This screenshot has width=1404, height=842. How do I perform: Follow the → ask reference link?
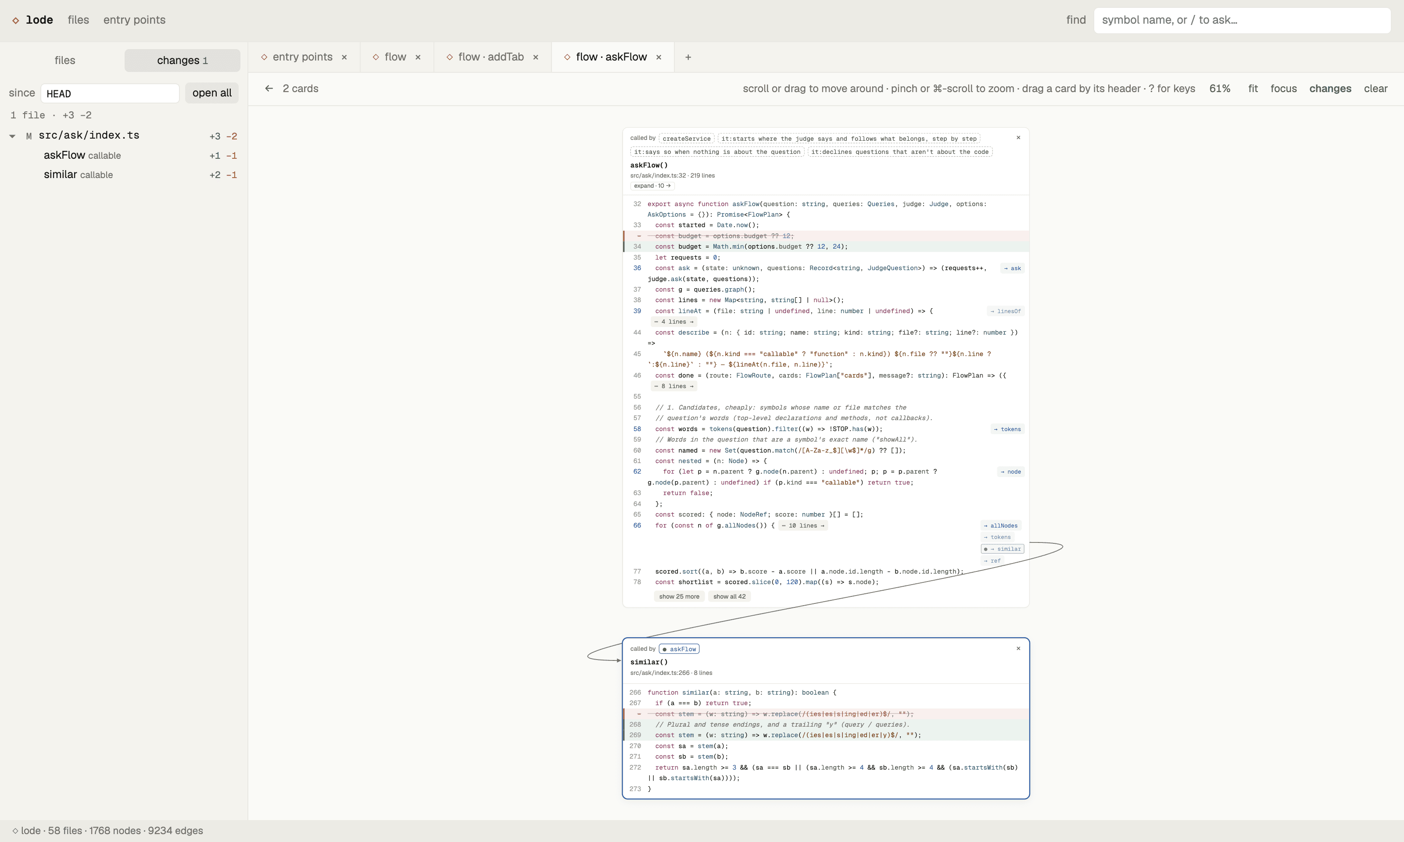1012,268
